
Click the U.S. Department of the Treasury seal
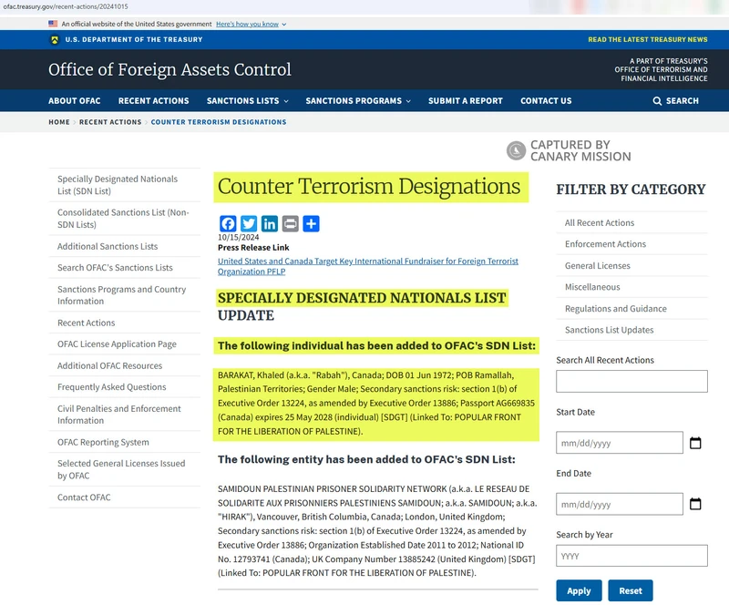point(53,39)
